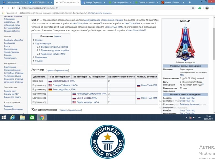Screen dimensions: 215x159
Task: Open the Александр Самокутяев crew link
Action: point(88,94)
